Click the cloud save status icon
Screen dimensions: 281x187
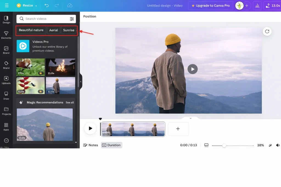(70, 5)
